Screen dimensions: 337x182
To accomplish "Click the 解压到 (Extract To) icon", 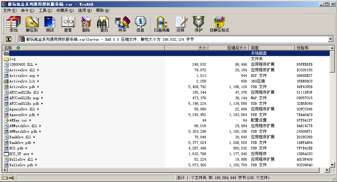I will tap(32, 24).
